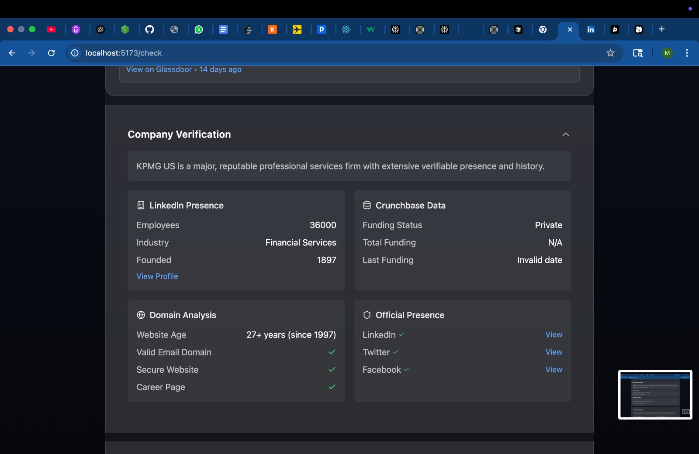Reload the current page
Image resolution: width=699 pixels, height=454 pixels.
(51, 53)
